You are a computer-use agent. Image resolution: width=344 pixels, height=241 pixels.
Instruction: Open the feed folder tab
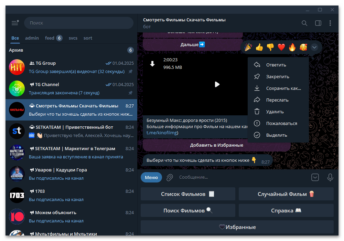pos(54,38)
